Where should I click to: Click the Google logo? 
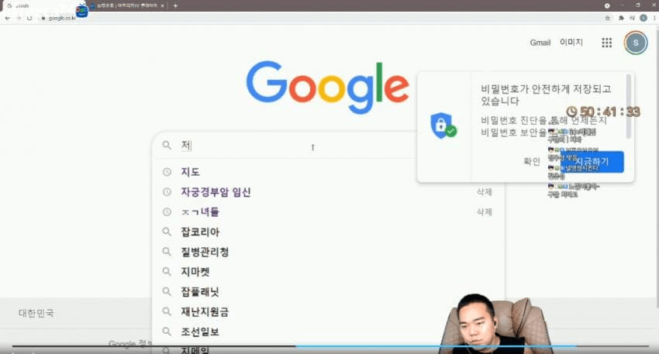327,87
